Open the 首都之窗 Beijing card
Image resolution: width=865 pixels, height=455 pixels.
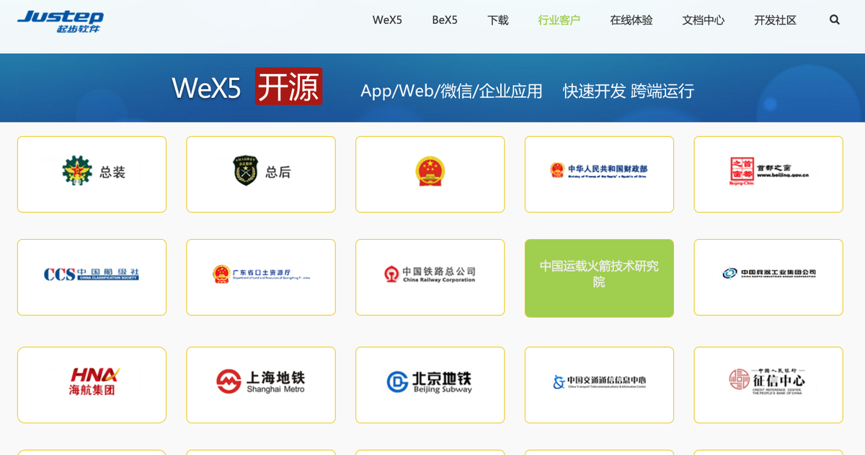(768, 174)
